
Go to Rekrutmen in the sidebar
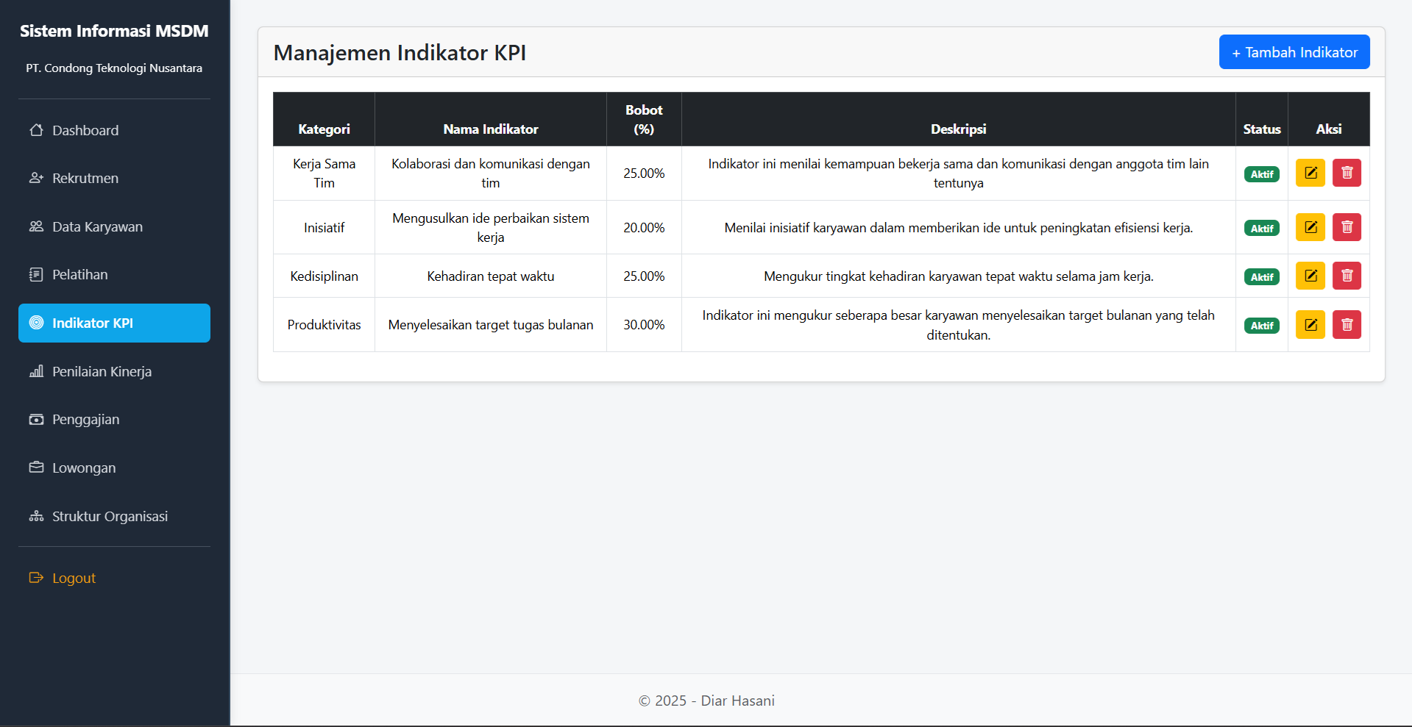pos(85,179)
